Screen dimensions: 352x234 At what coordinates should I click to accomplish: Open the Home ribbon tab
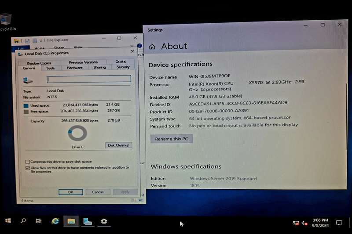pos(39,48)
